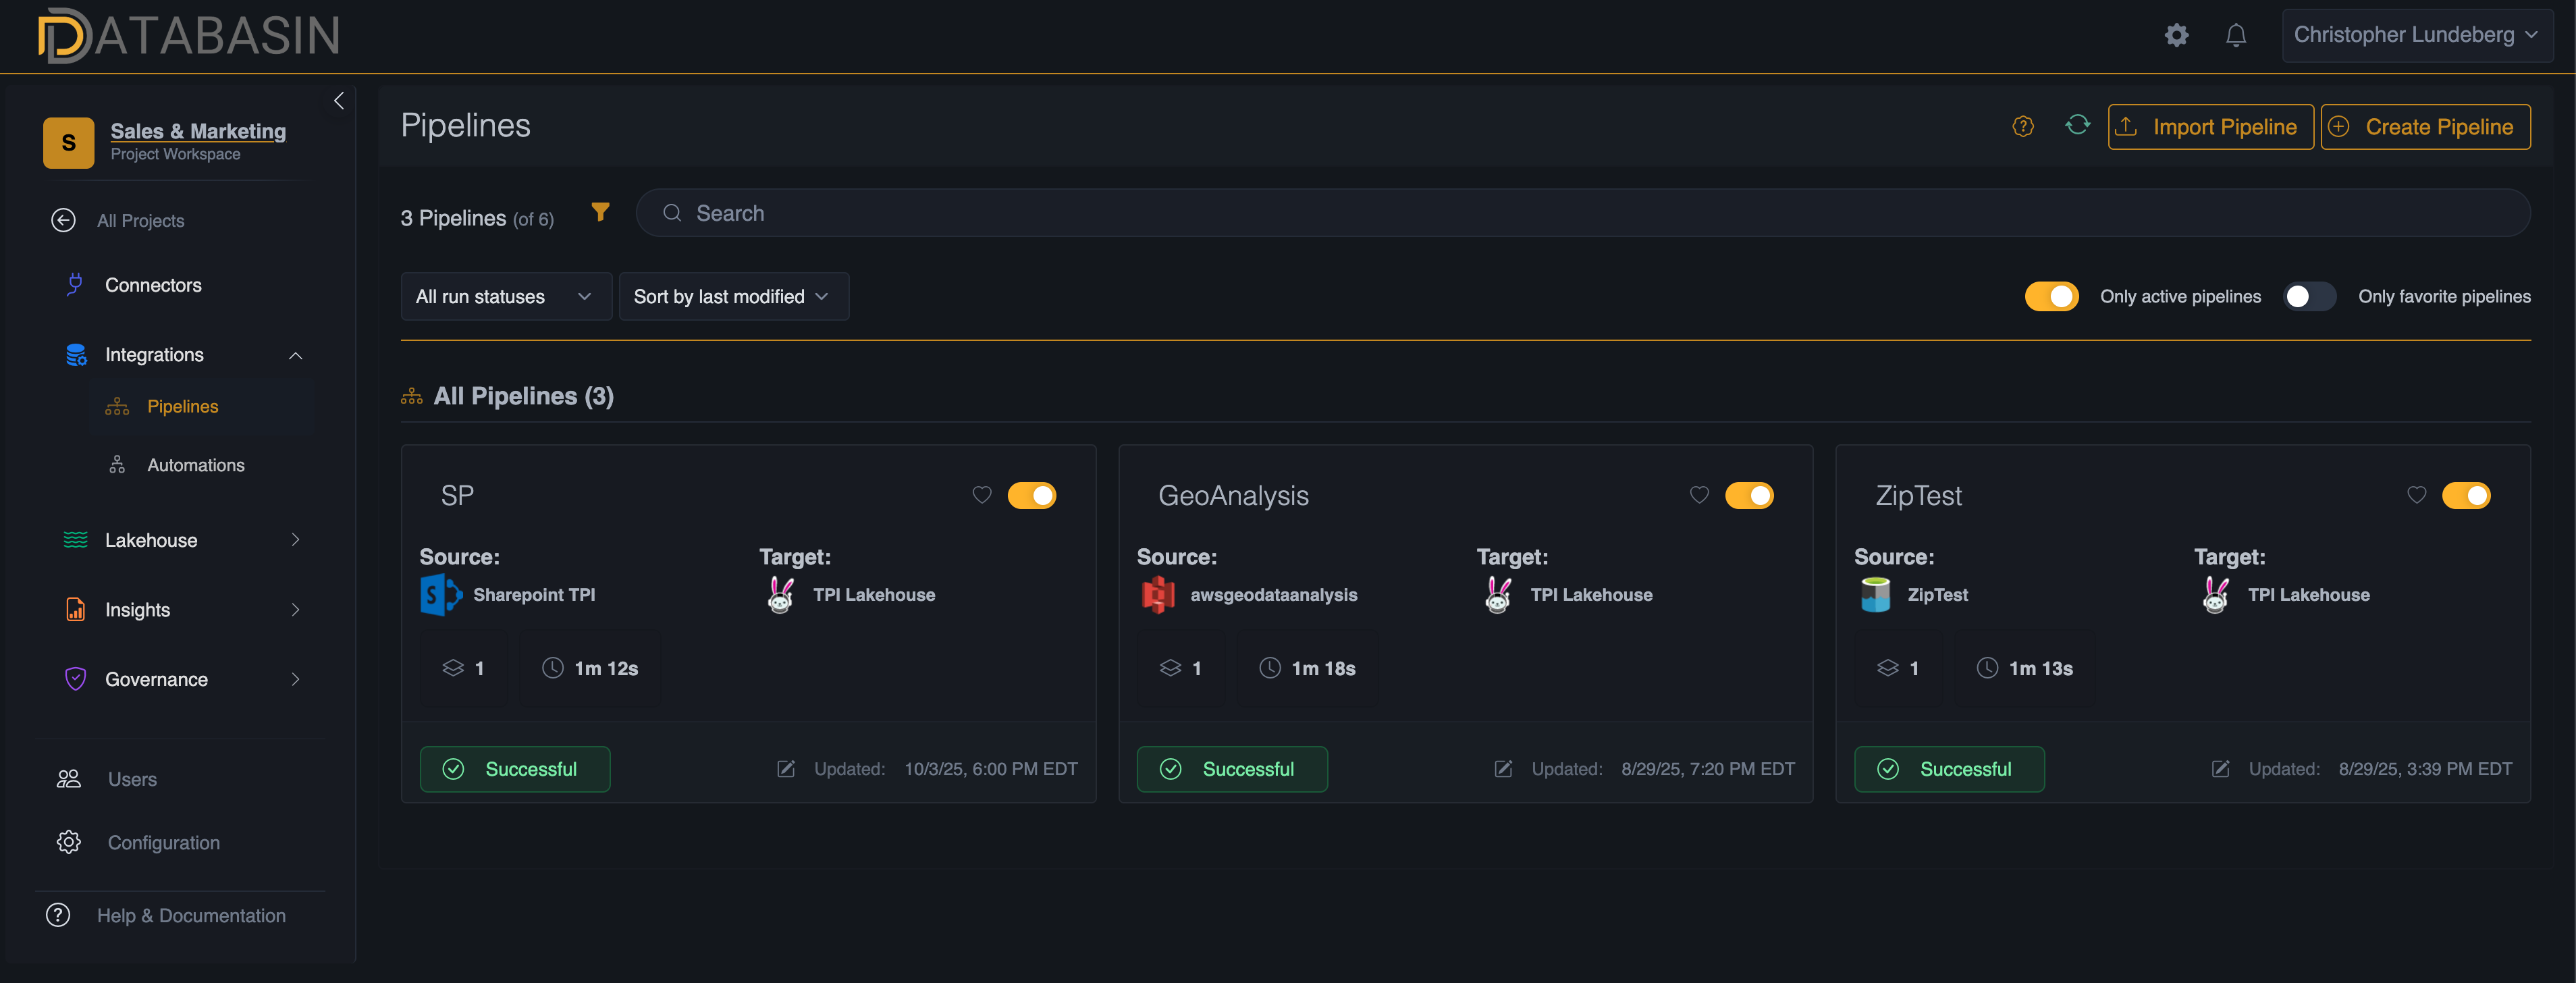Open the Christopher Lundeberg account menu

[x=2415, y=34]
